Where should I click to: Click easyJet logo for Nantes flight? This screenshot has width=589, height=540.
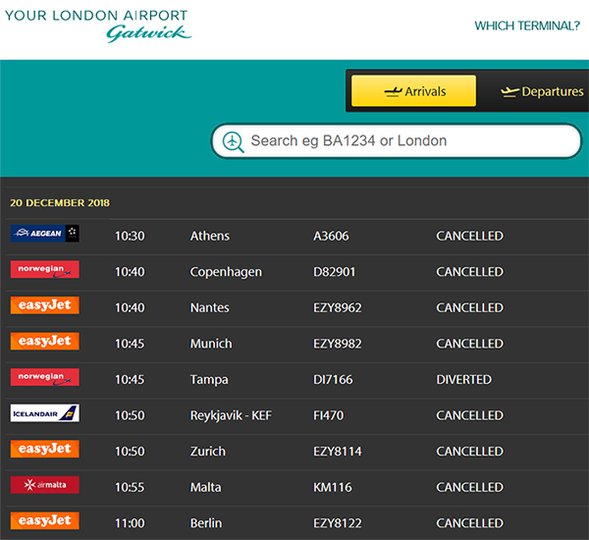44,305
